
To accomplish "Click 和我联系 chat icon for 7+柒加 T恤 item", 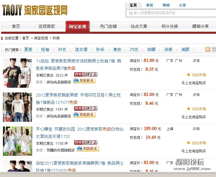I will click(84, 81).
